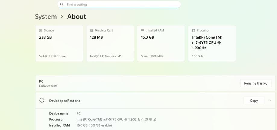Image resolution: width=277 pixels, height=130 pixels.
Task: Click the Graphics Card icon
Action: point(92,30)
